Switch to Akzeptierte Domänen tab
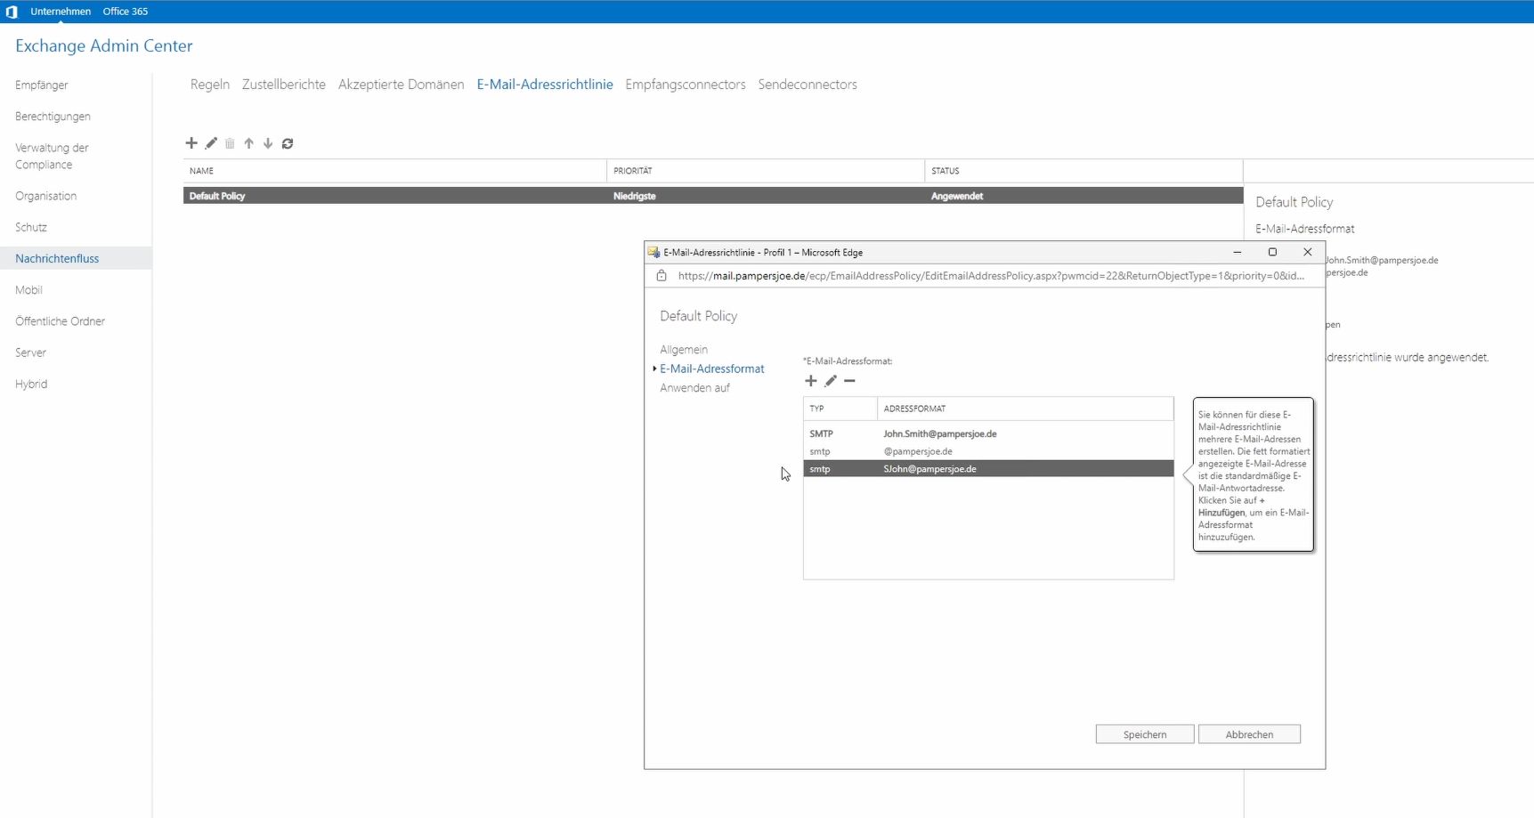Image resolution: width=1534 pixels, height=818 pixels. (x=401, y=85)
